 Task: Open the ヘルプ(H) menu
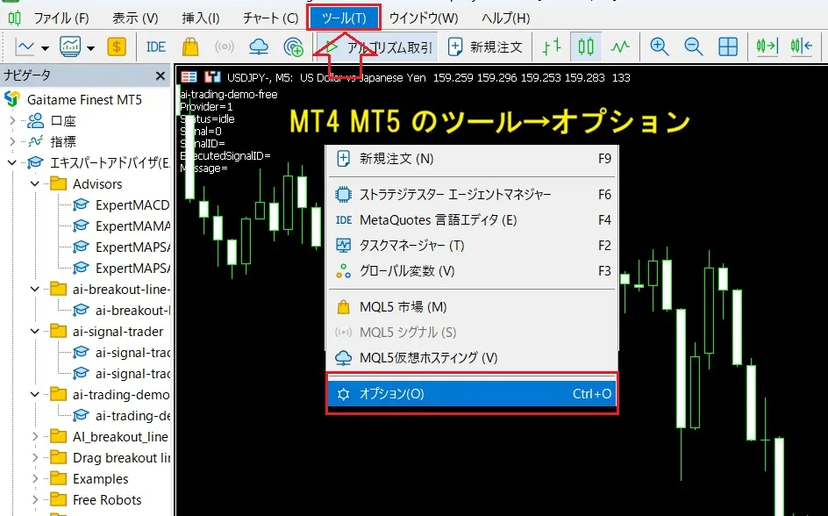505,18
